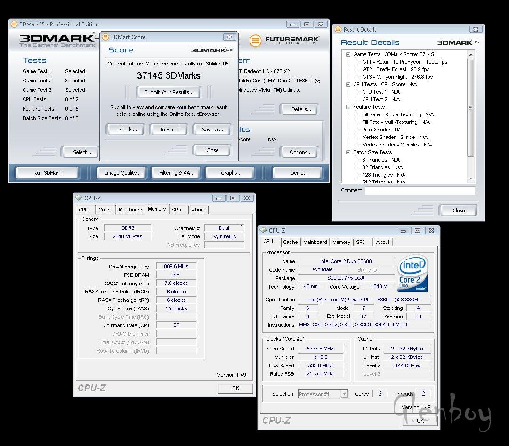Minimize the CPU-Z Memory window

[219, 198]
